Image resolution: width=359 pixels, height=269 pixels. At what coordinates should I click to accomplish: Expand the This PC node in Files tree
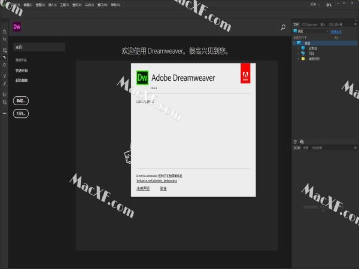coord(298,48)
